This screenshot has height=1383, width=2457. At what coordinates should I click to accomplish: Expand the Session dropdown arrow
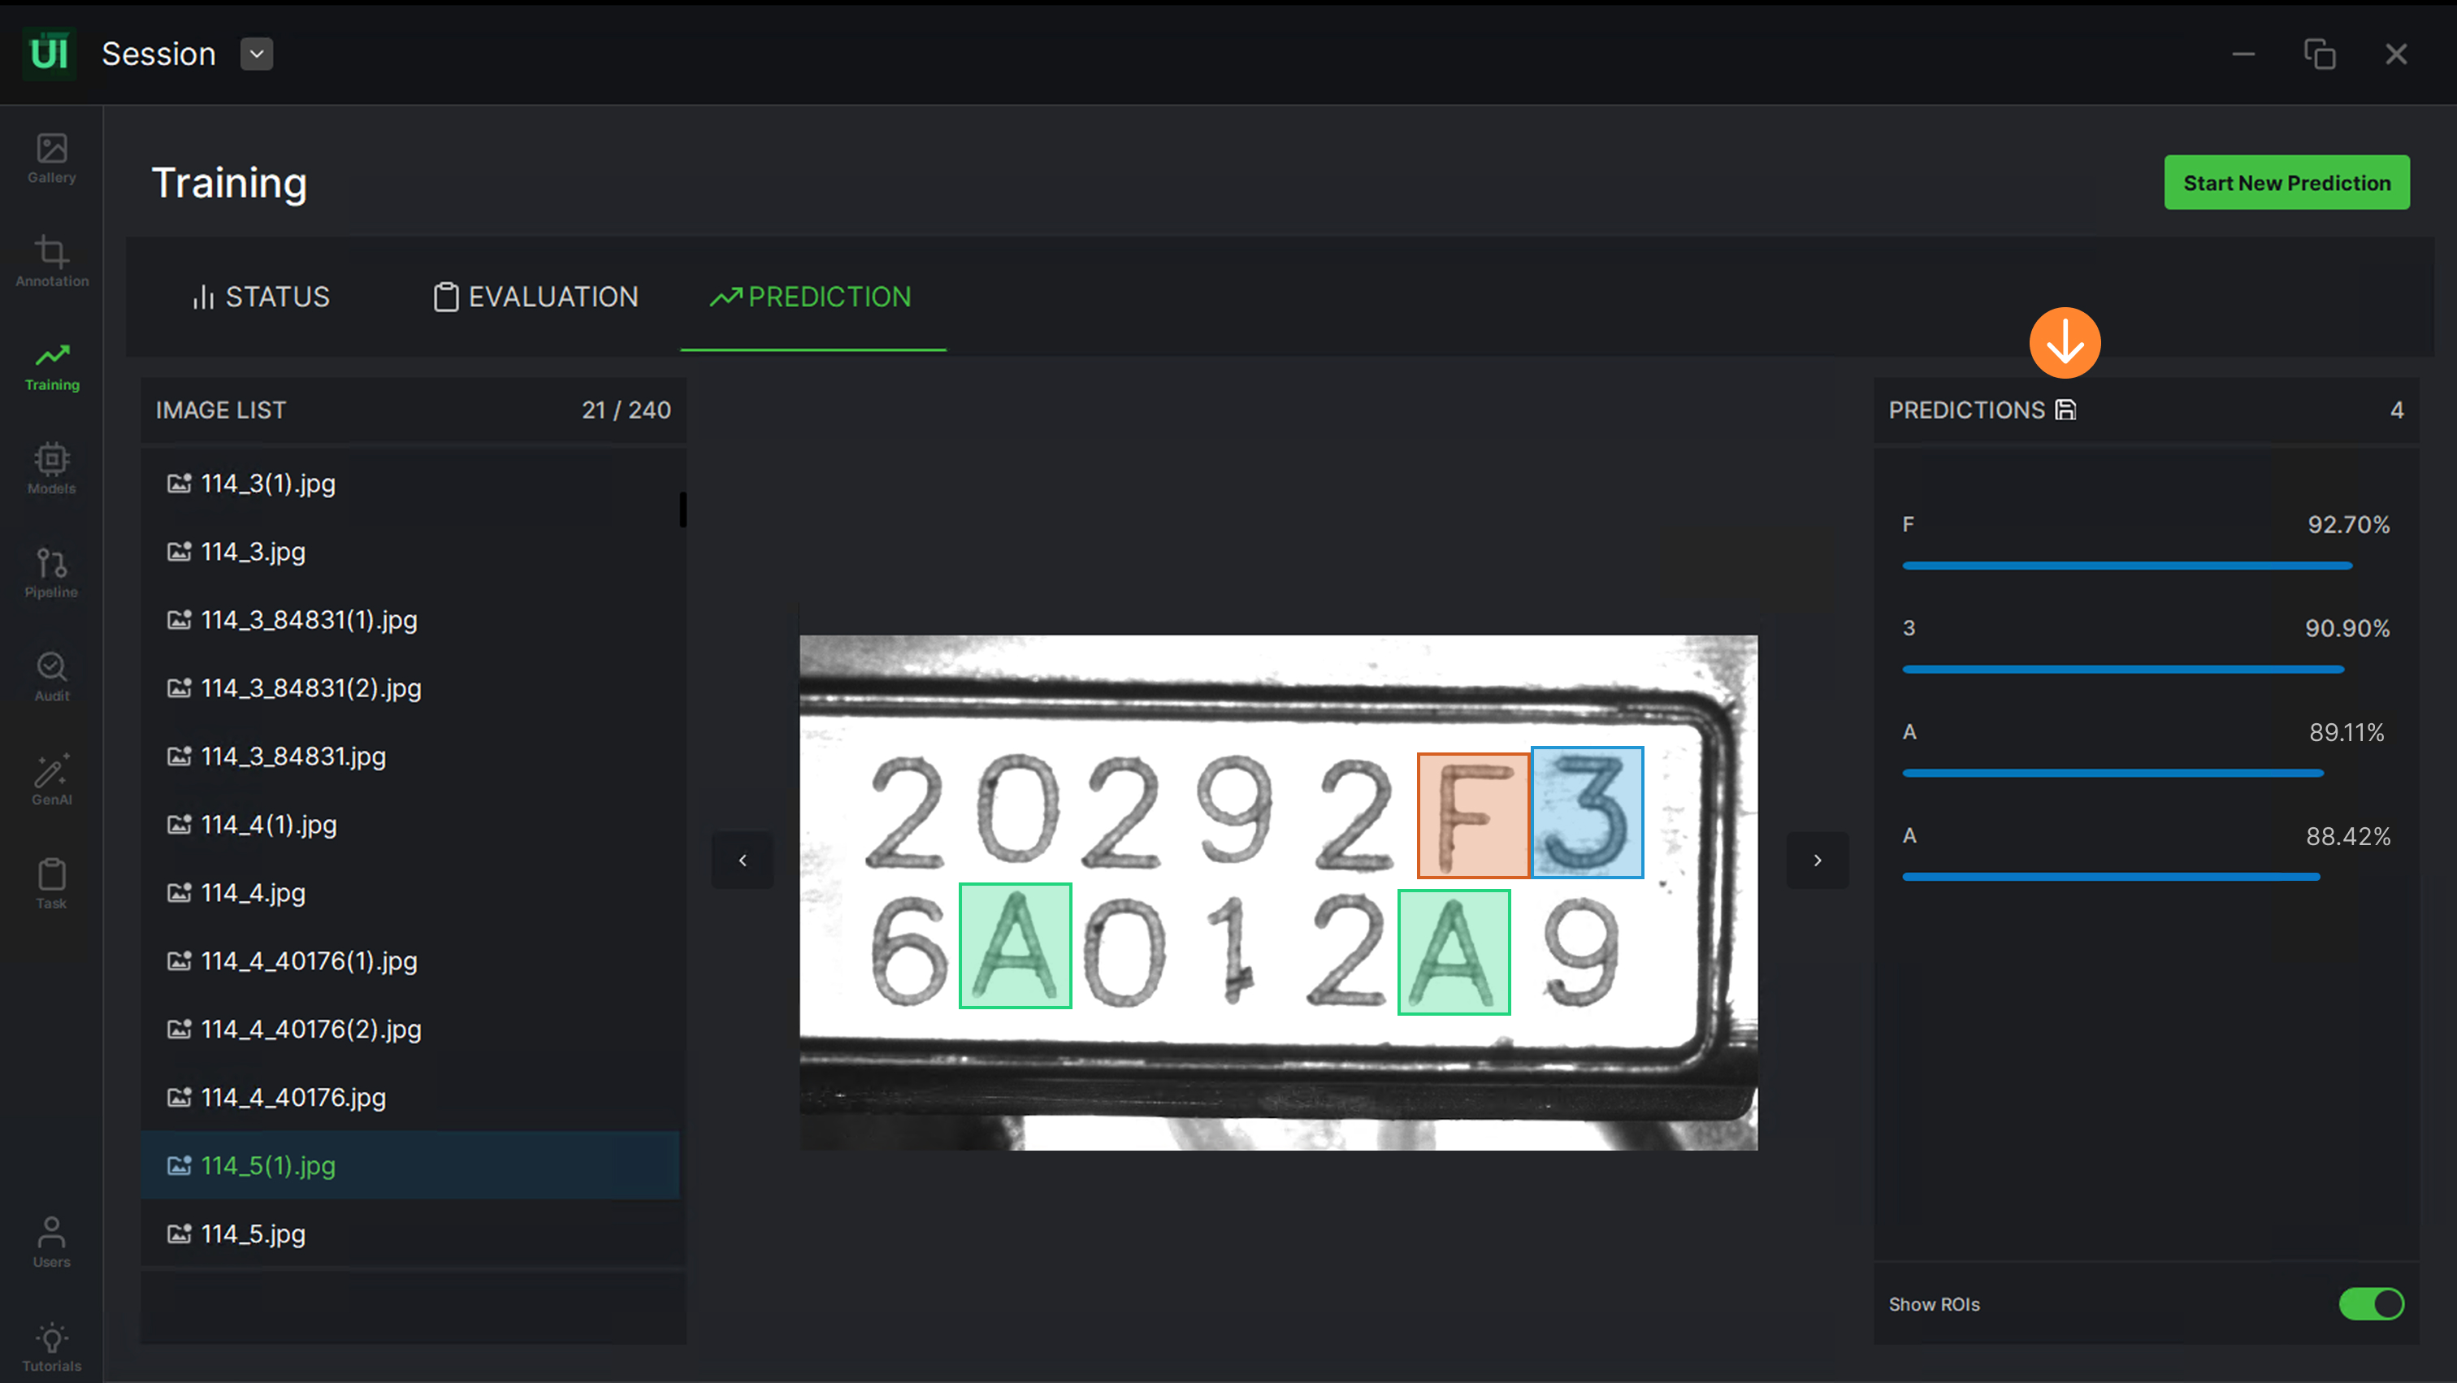(257, 54)
